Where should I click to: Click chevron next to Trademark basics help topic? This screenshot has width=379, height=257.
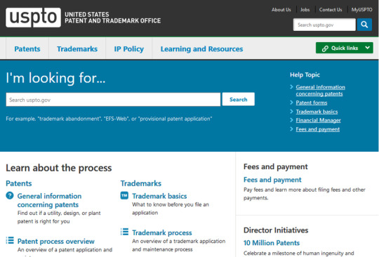[x=291, y=112]
